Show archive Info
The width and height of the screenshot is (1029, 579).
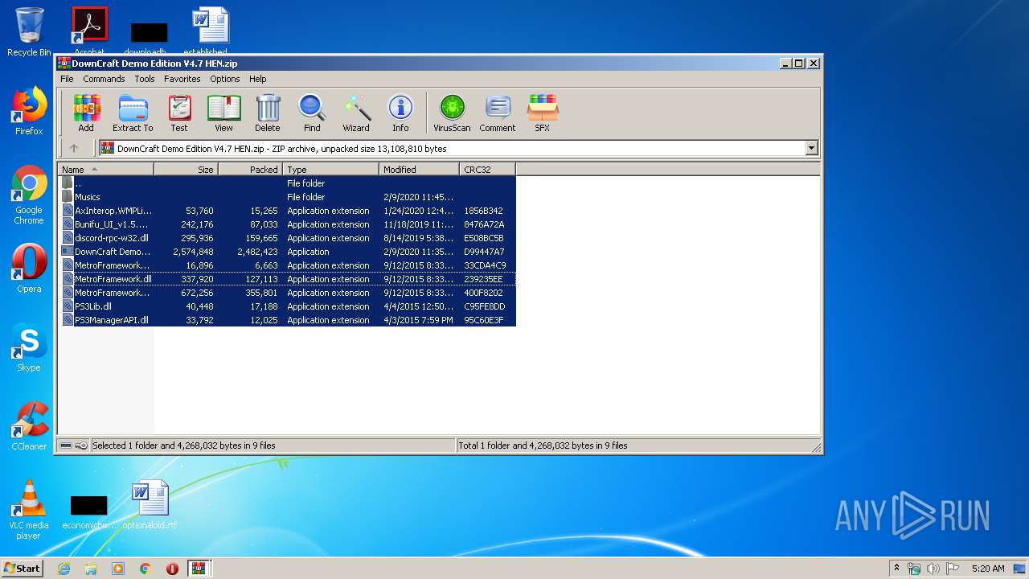[x=400, y=113]
